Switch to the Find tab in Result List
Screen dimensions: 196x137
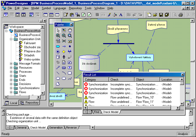click(x=96, y=112)
